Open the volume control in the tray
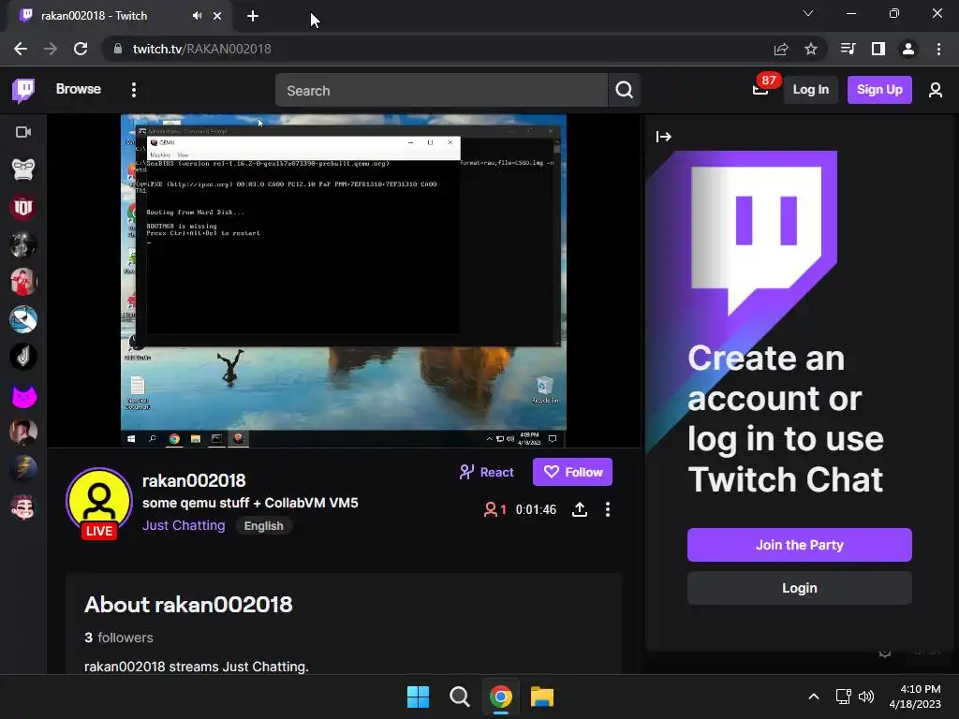The height and width of the screenshot is (719, 959). 866,697
